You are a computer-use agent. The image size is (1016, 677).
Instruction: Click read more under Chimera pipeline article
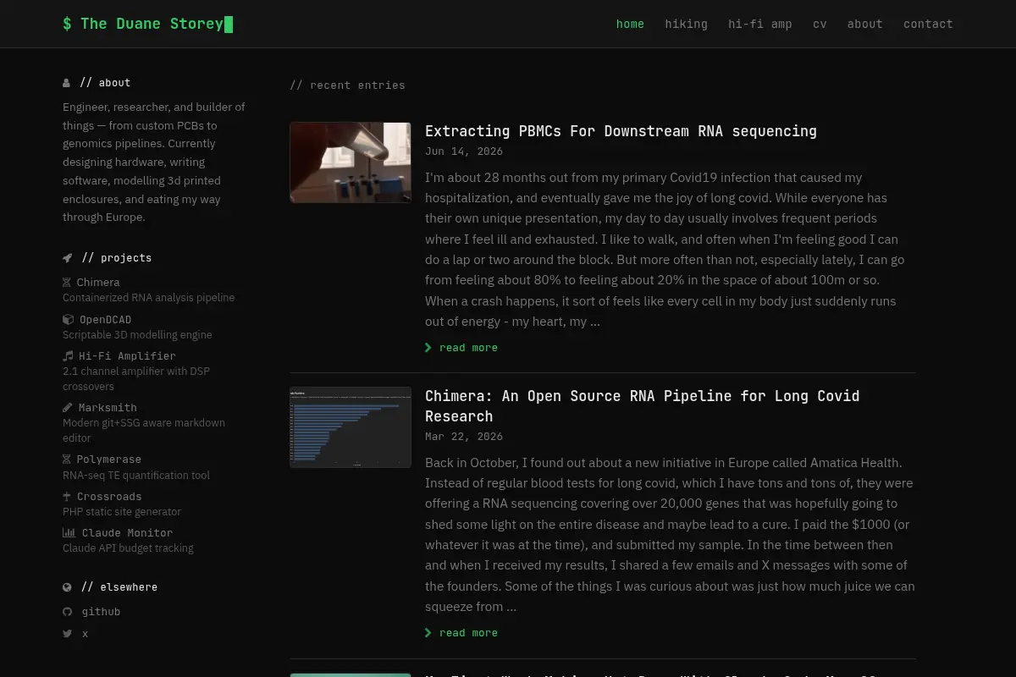point(461,633)
